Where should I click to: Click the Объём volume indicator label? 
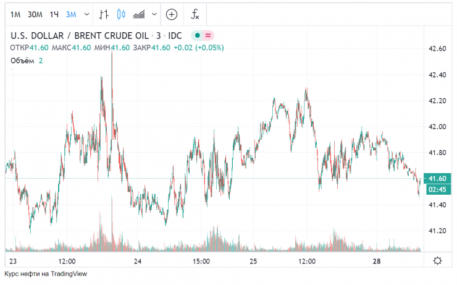pyautogui.click(x=23, y=60)
